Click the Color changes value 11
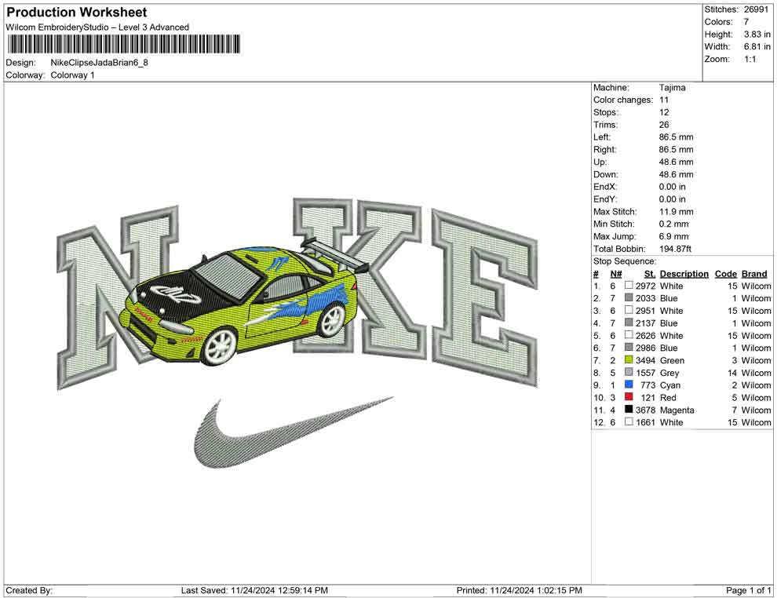 [x=664, y=100]
